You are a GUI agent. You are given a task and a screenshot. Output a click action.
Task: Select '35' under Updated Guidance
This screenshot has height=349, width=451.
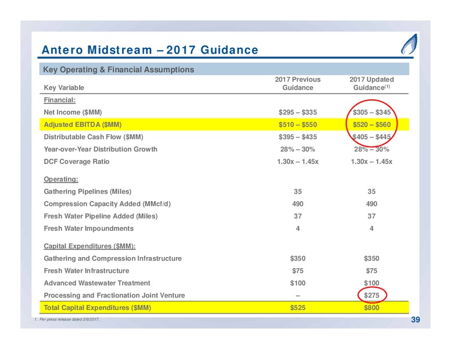(x=371, y=191)
